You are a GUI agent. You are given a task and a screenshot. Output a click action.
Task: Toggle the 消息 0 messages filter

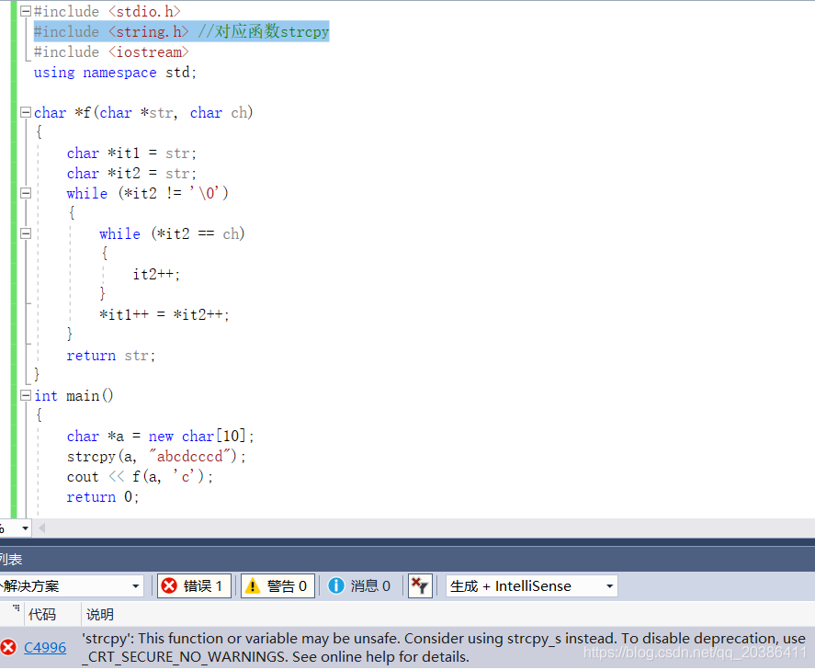point(359,586)
